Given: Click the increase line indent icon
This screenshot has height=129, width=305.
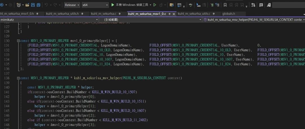Looking at the screenshot, I should coord(212,5).
